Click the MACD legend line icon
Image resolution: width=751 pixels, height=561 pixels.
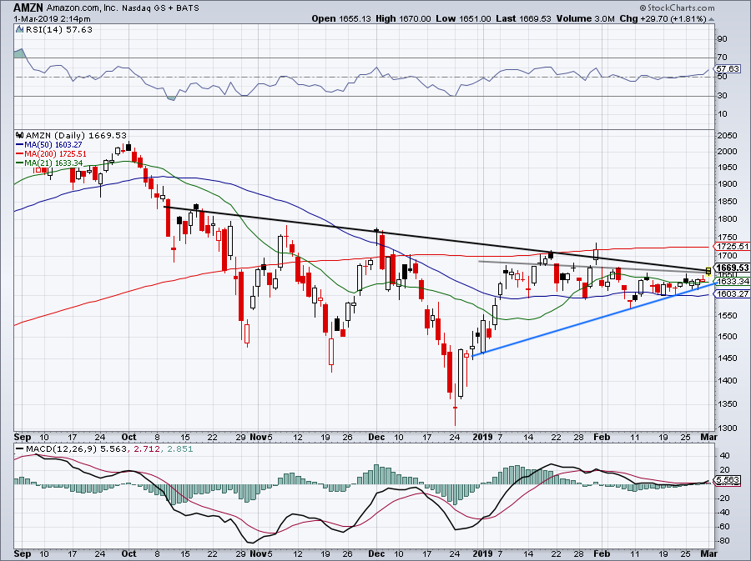(x=20, y=449)
